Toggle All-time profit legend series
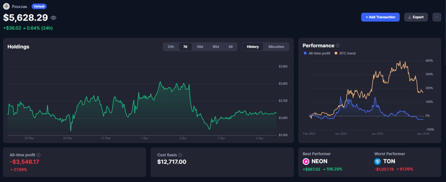 click(x=317, y=53)
